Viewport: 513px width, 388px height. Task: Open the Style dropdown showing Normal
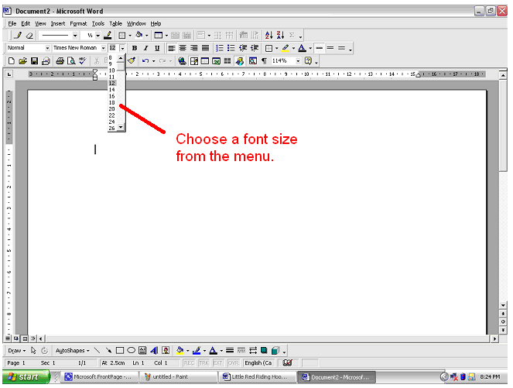point(47,48)
